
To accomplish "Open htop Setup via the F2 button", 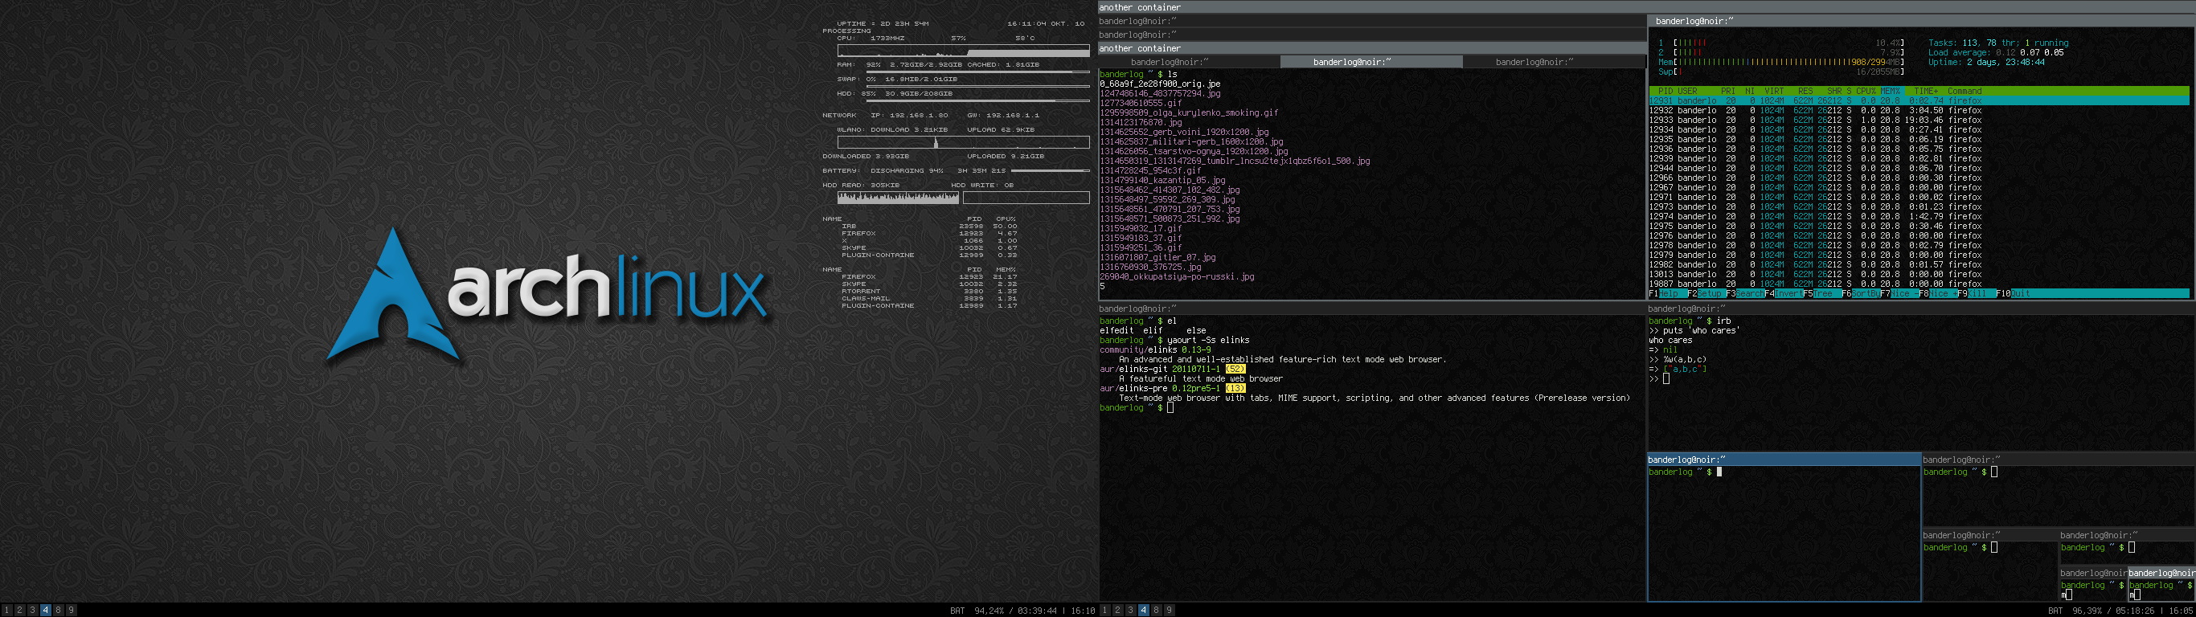I will point(1706,294).
